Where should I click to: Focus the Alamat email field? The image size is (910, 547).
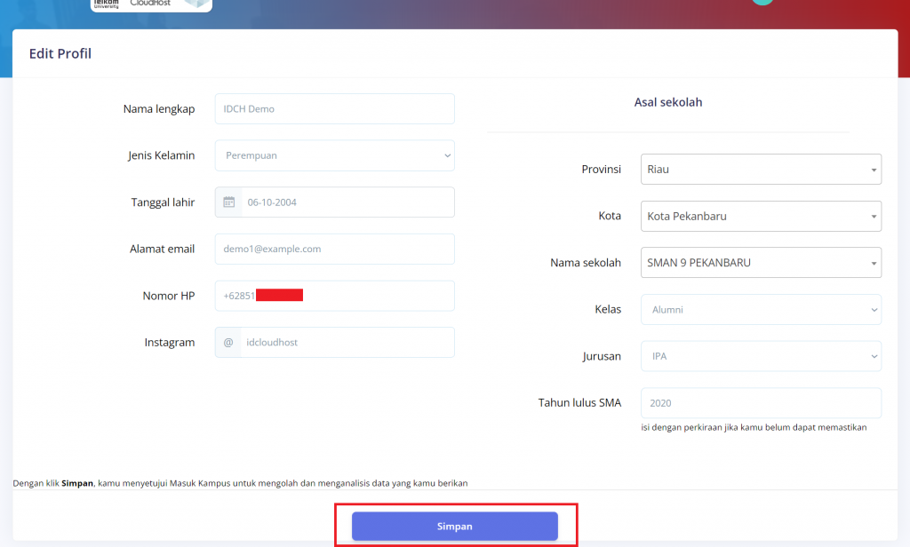pyautogui.click(x=334, y=250)
